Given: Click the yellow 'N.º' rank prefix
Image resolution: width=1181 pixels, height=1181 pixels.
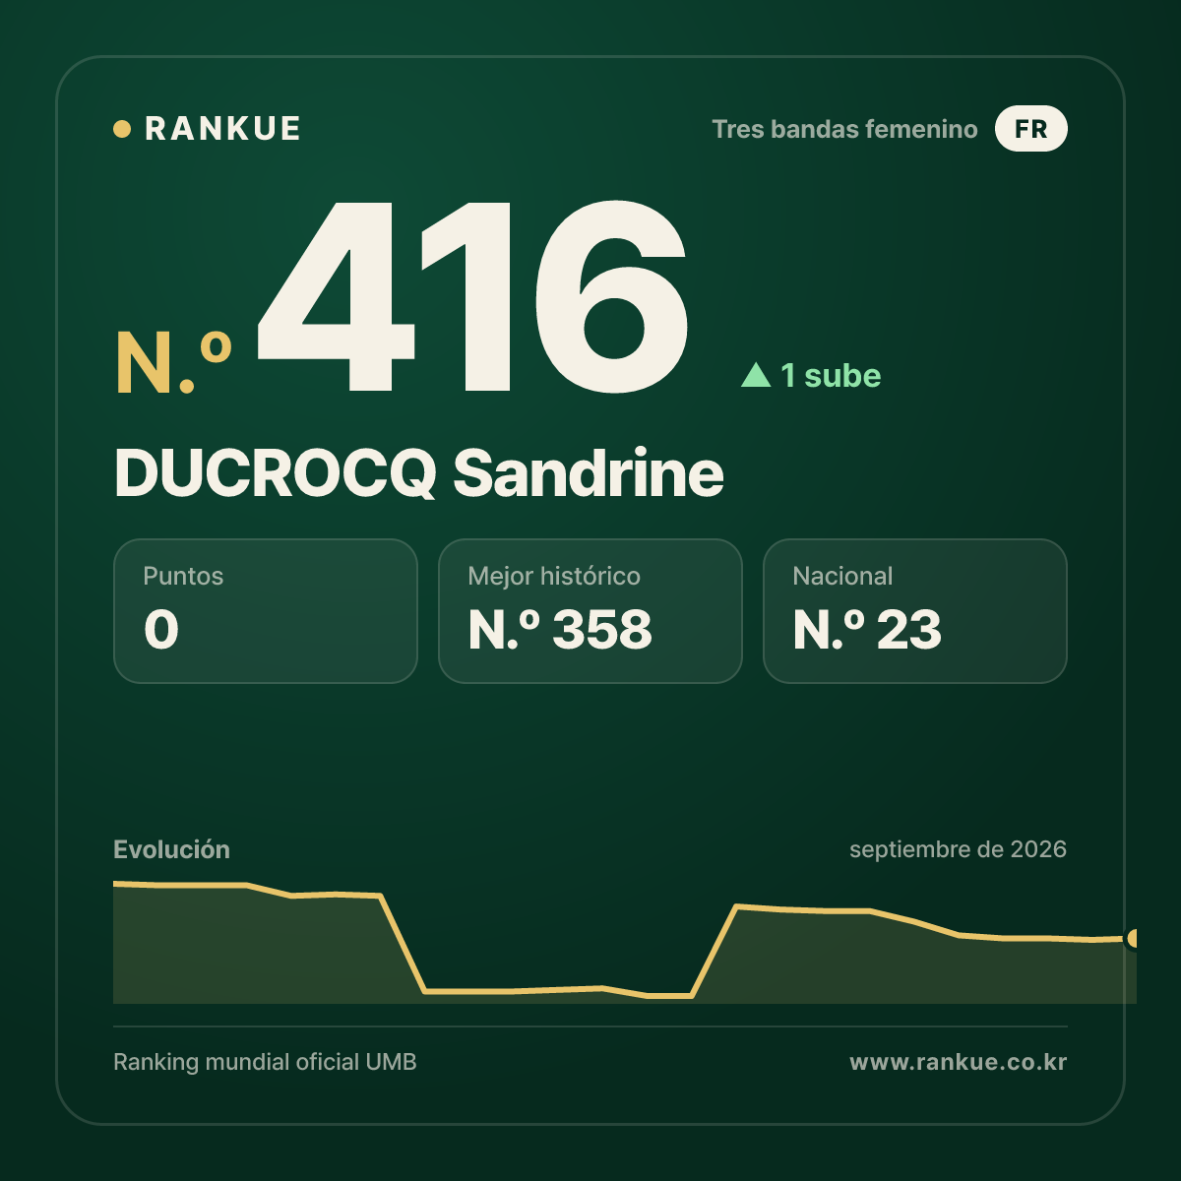Looking at the screenshot, I should click(x=174, y=362).
